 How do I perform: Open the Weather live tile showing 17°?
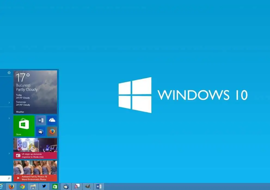tap(35, 92)
